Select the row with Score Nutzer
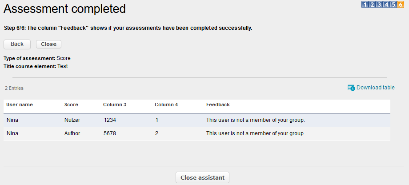The height and width of the screenshot is (185, 409). click(x=72, y=120)
